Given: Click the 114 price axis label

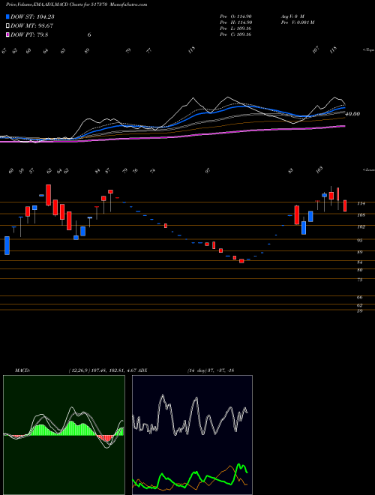Looking at the screenshot, I should (361, 203).
